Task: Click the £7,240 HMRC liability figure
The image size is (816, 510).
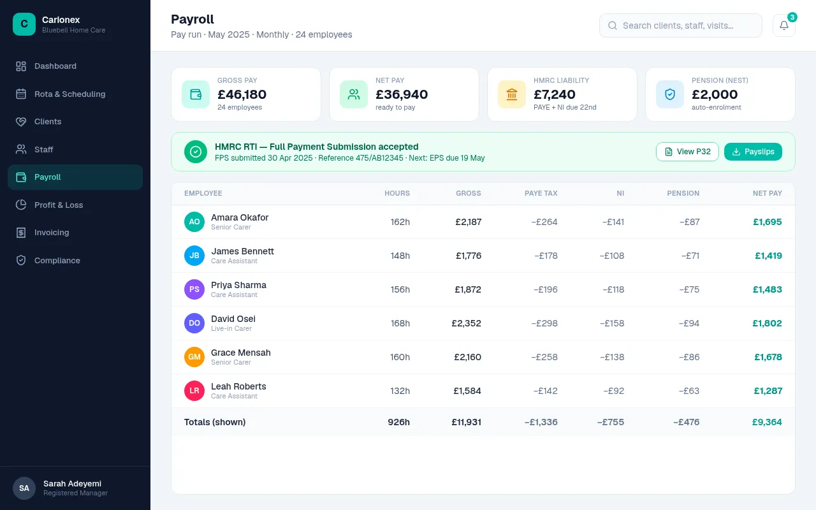Action: 555,94
